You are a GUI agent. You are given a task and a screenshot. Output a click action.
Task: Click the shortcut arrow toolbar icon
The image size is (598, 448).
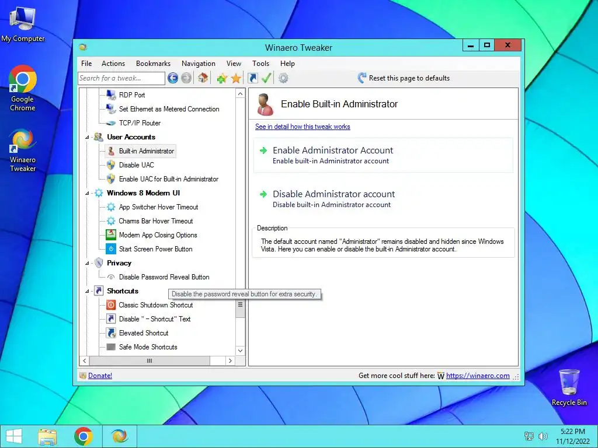click(252, 78)
